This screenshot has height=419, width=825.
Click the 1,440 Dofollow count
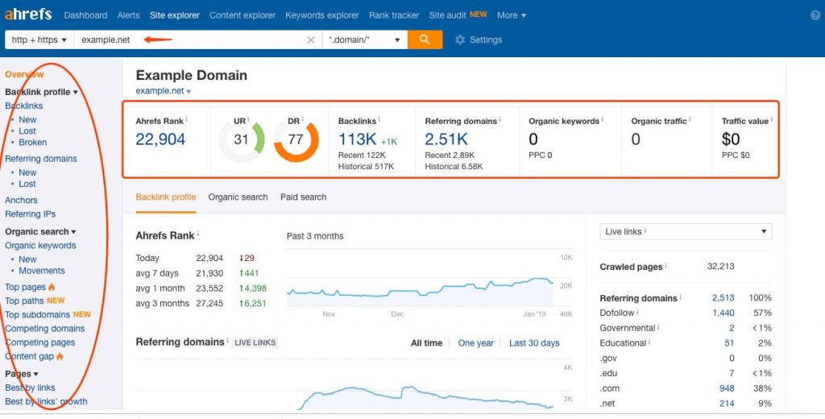pyautogui.click(x=723, y=313)
